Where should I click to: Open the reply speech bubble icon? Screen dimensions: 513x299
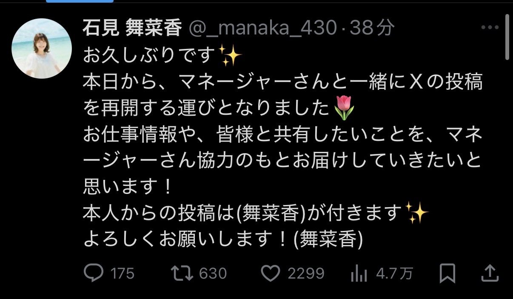pyautogui.click(x=94, y=273)
